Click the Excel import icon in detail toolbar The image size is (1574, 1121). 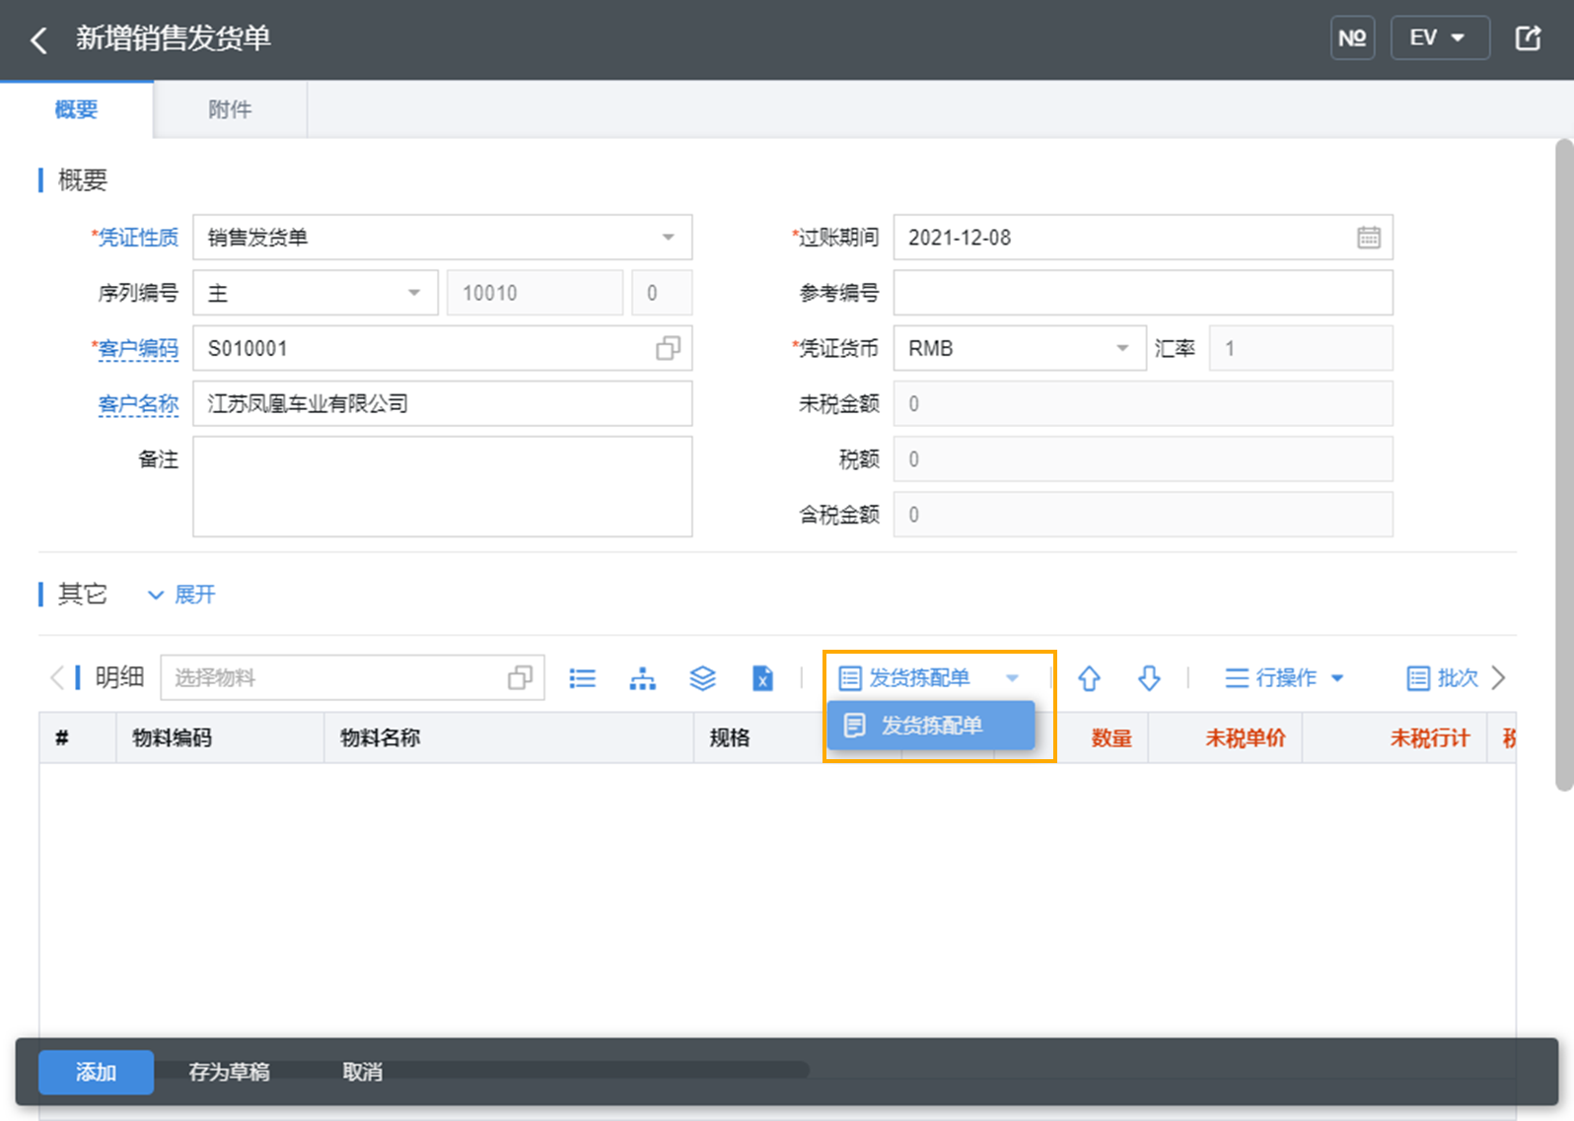click(x=762, y=678)
